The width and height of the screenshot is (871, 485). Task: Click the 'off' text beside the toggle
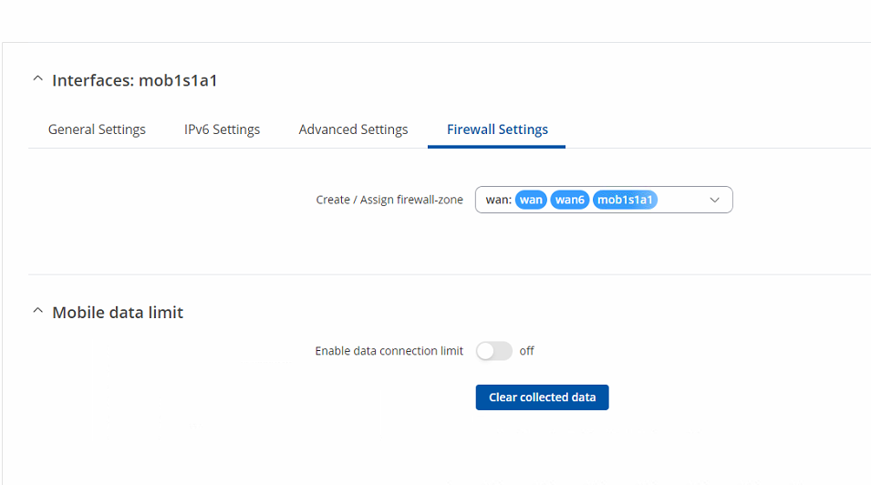click(526, 351)
